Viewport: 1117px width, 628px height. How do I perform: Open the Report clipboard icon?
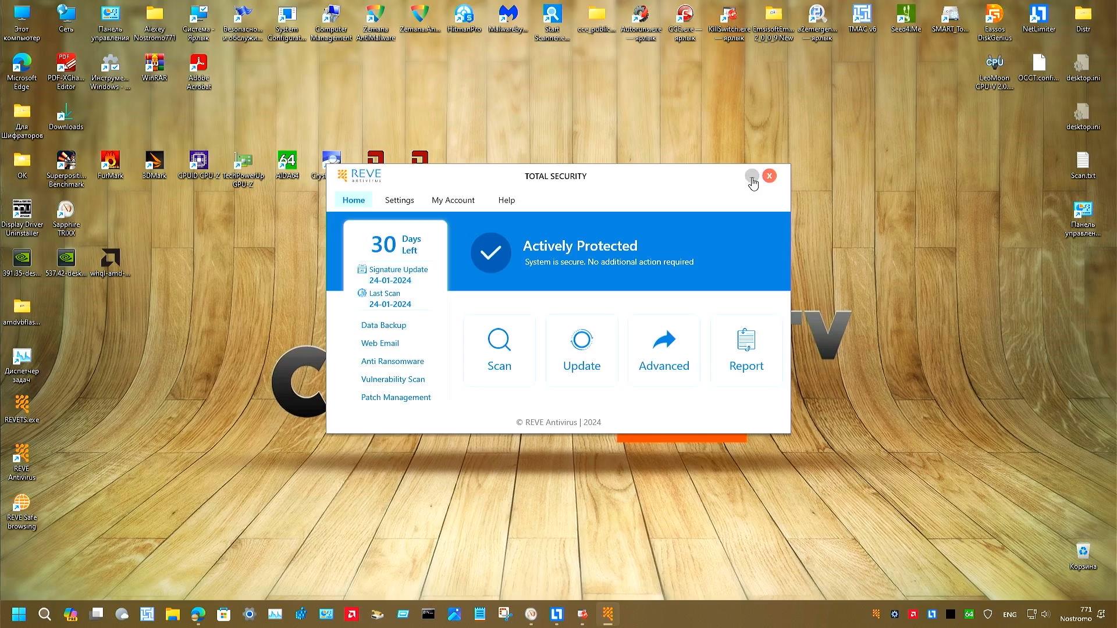point(746,340)
